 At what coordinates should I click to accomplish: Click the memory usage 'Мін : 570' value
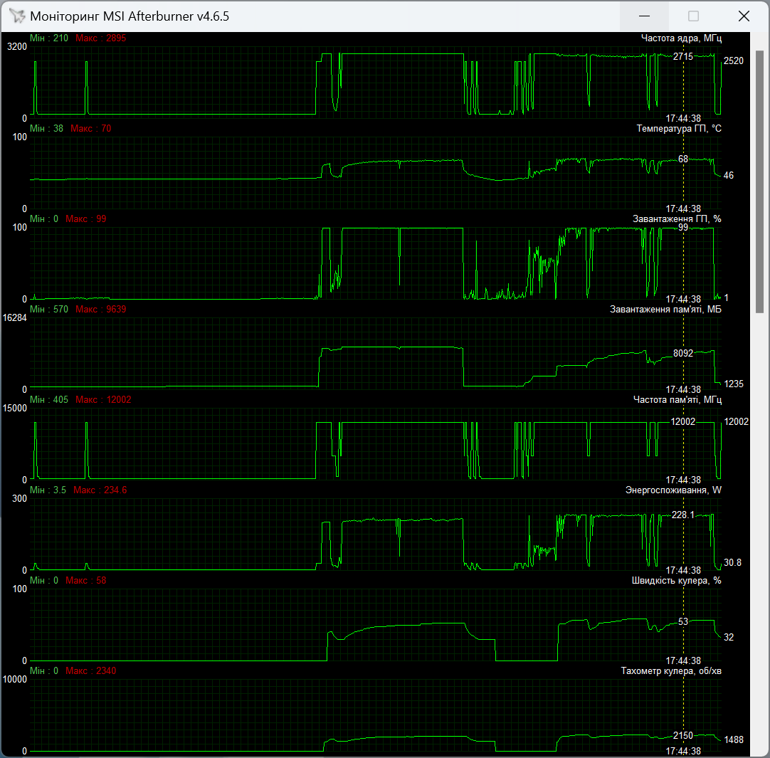click(x=48, y=310)
